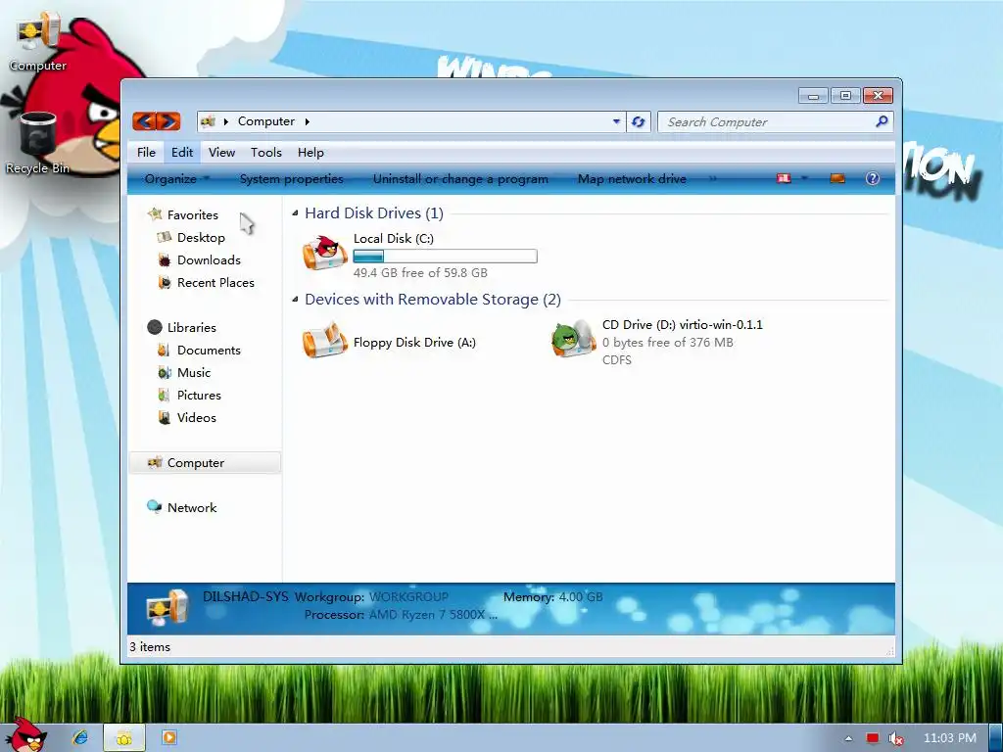Click Devices with Removable Storage (2) header

pos(433,300)
